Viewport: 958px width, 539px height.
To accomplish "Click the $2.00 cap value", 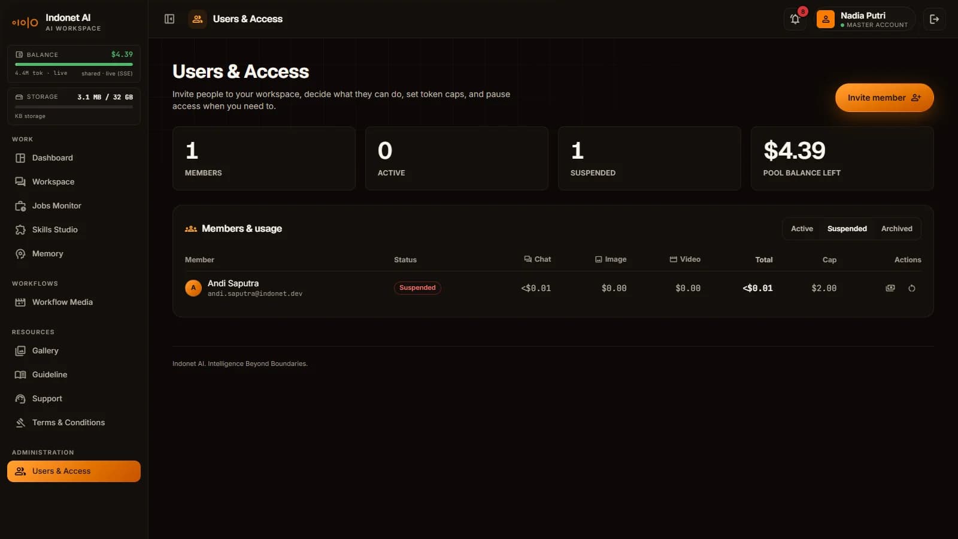I will click(824, 289).
